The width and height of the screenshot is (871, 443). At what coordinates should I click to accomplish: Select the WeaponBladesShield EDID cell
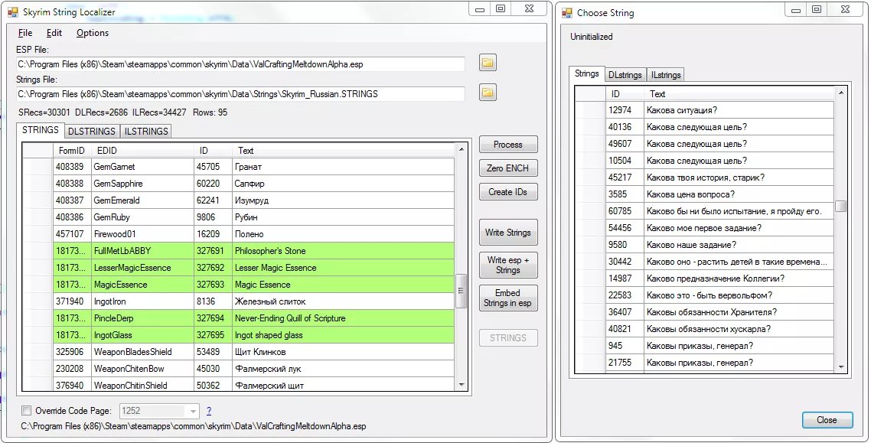(143, 352)
